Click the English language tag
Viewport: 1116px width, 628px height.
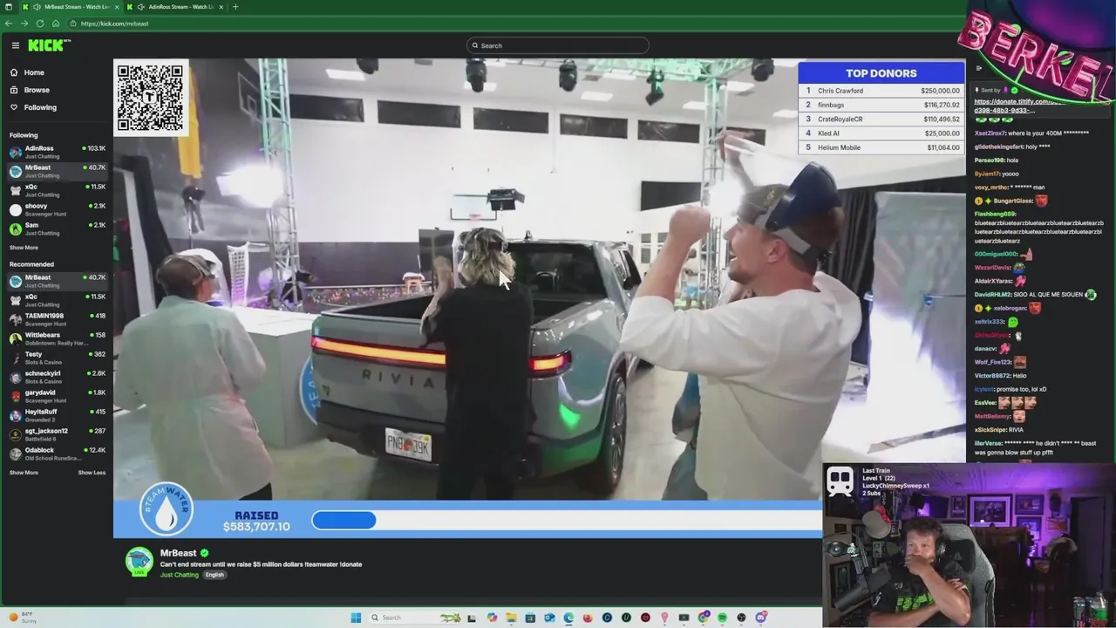pyautogui.click(x=214, y=575)
